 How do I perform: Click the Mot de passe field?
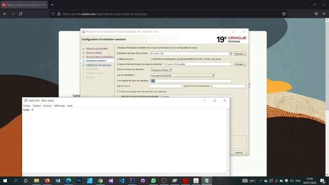(x=166, y=86)
